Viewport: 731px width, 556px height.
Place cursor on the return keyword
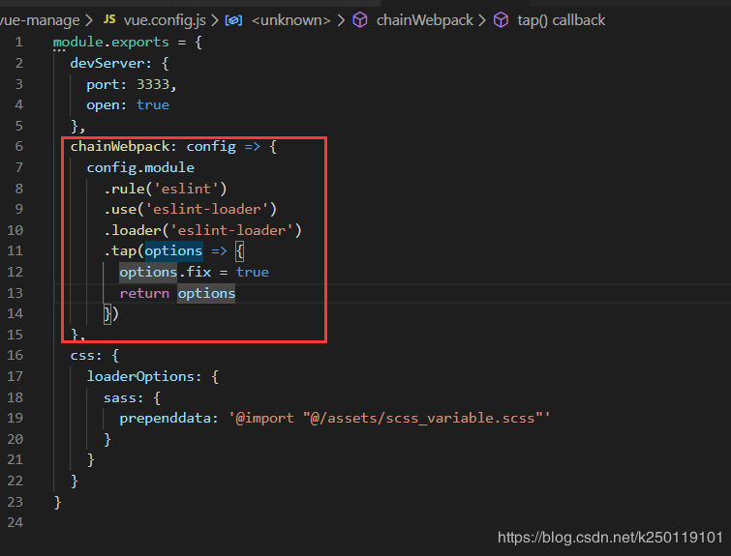[144, 293]
